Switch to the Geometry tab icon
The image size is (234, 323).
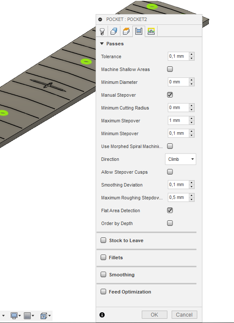coord(114,31)
